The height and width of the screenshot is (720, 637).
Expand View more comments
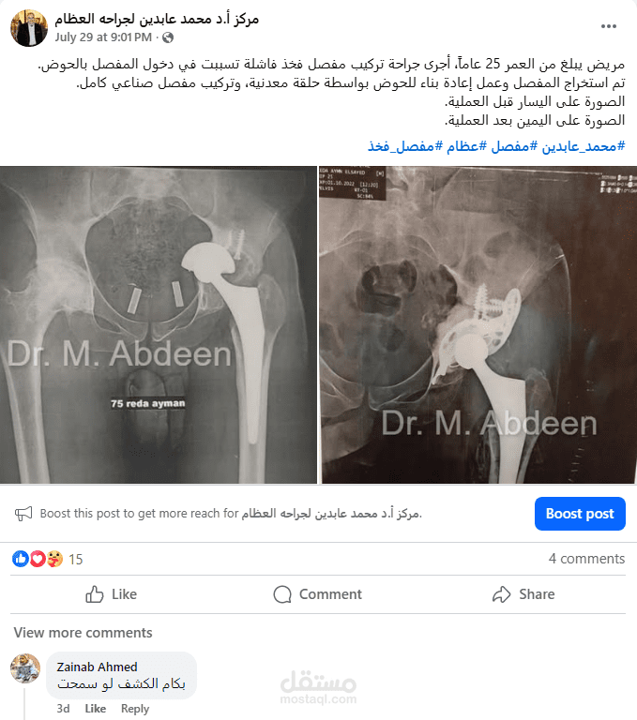83,633
